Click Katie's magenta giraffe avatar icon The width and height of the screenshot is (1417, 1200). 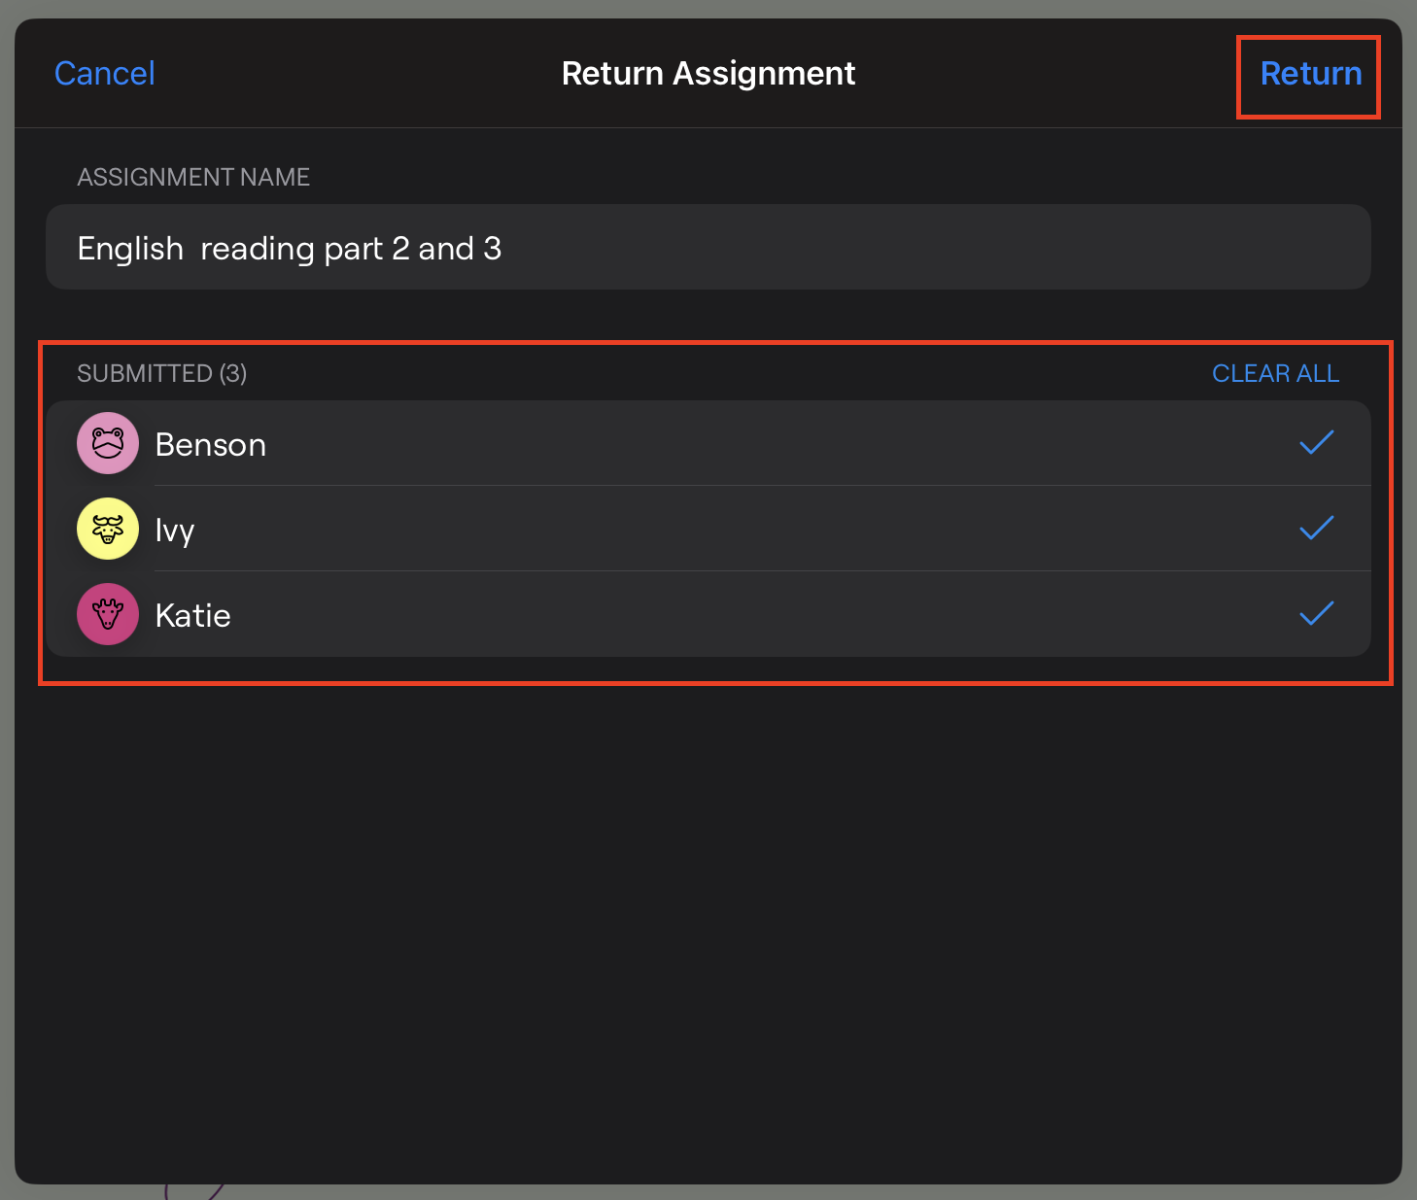coord(108,614)
